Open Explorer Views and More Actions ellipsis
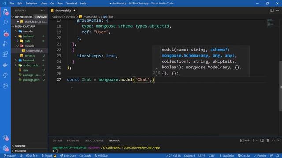282x158 pixels. click(x=43, y=11)
